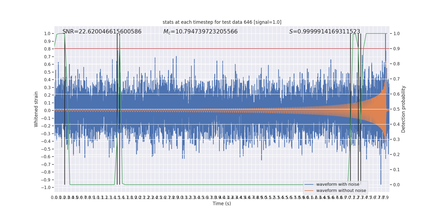Pick the blue line swatch in legend
Viewport: 433px width, 216px height.
tap(309, 184)
